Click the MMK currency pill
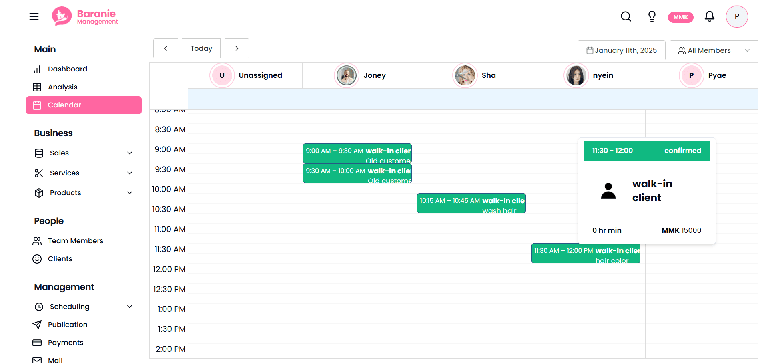758x363 pixels. tap(680, 17)
